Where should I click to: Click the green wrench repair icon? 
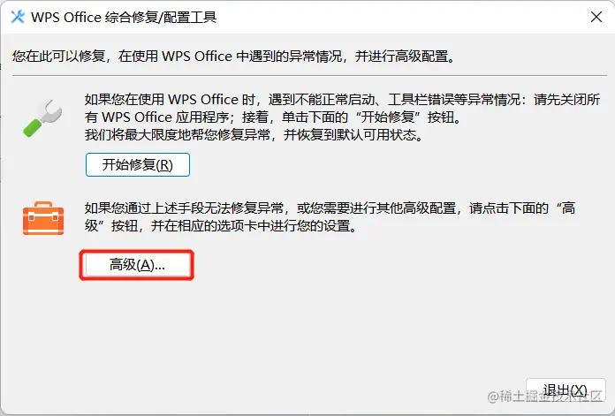pyautogui.click(x=42, y=118)
